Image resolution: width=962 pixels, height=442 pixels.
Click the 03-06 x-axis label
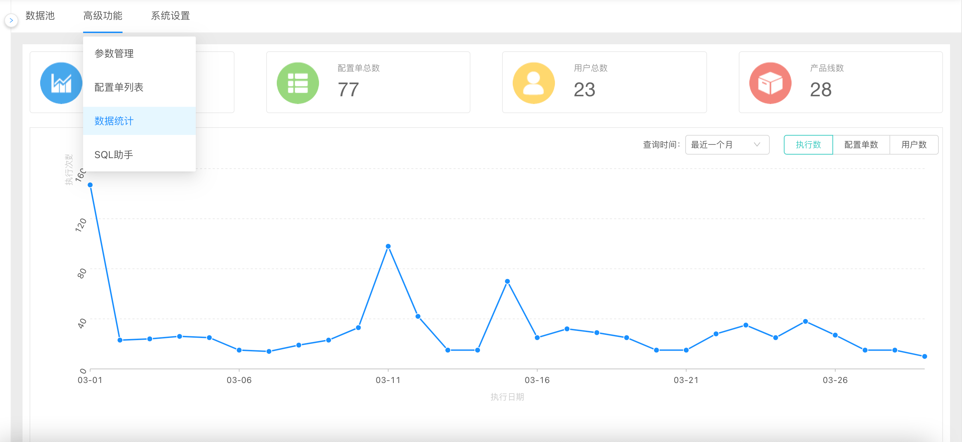pos(239,380)
